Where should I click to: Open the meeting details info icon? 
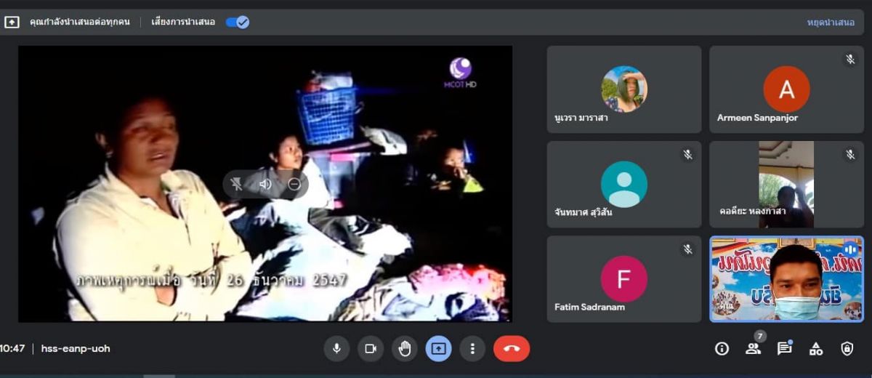tap(722, 349)
